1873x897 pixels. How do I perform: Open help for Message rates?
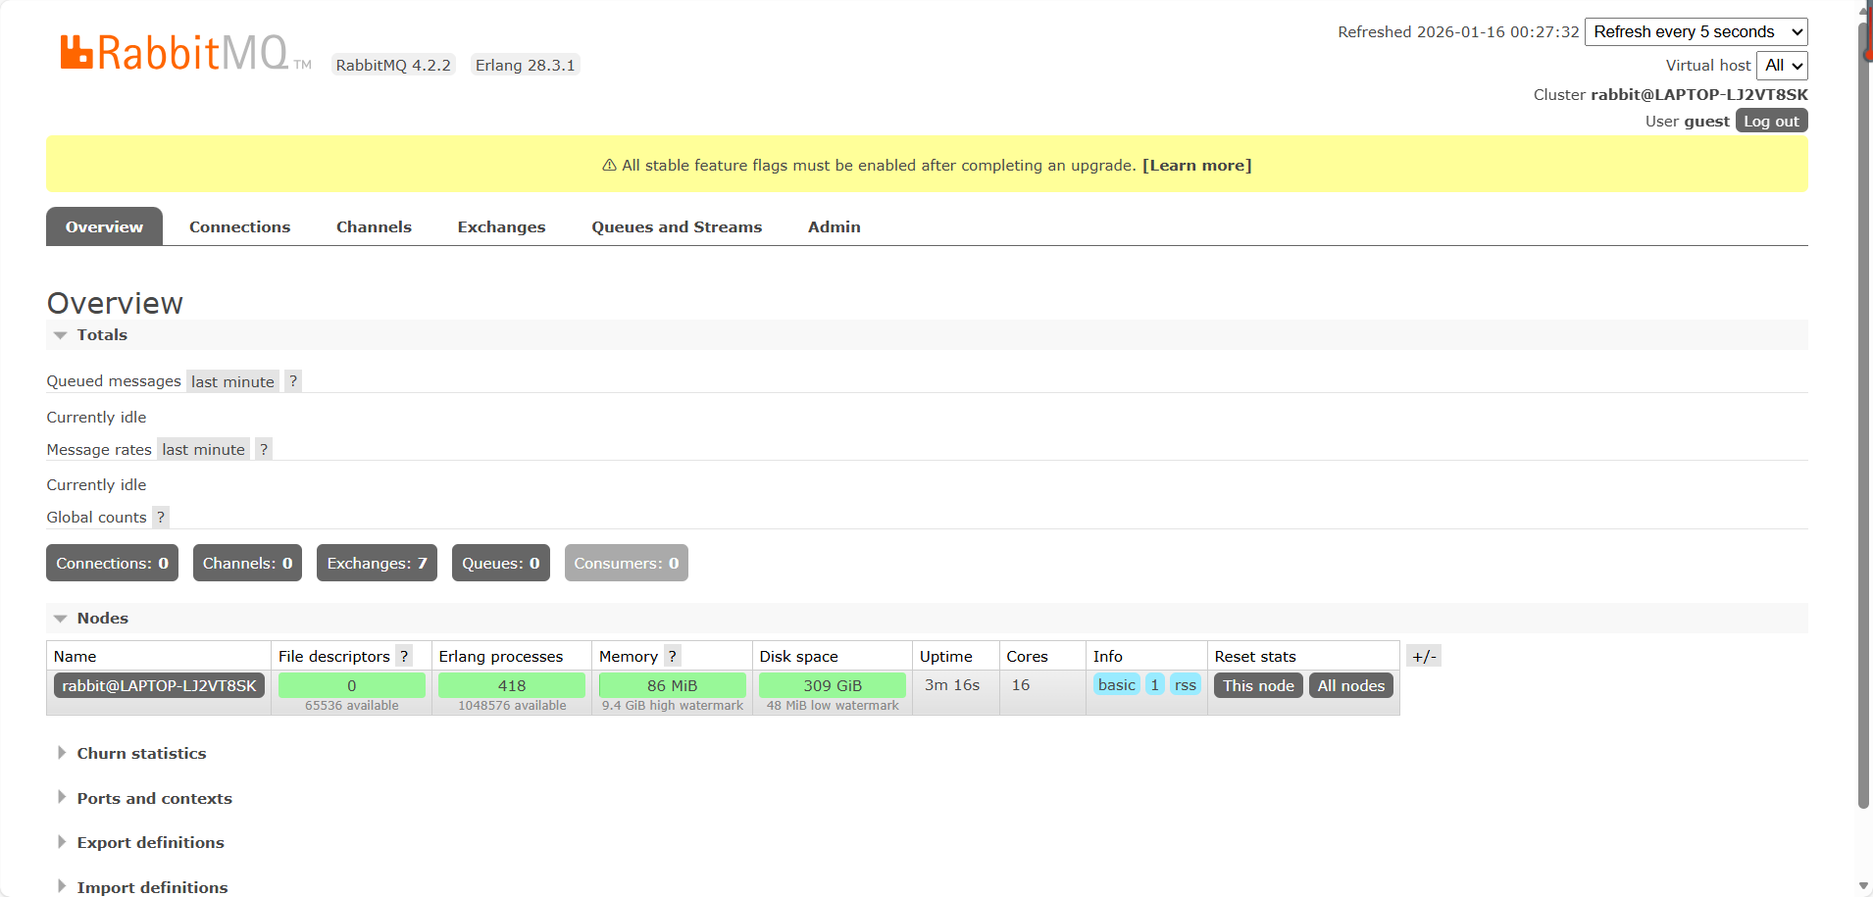pos(264,449)
